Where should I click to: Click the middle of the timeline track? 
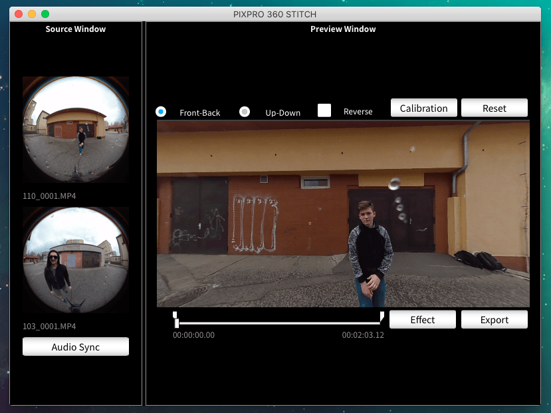(x=279, y=323)
